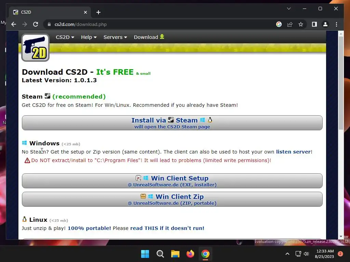The image size is (350, 262).
Task: Open the notification badge showing 2
Action: click(340, 254)
